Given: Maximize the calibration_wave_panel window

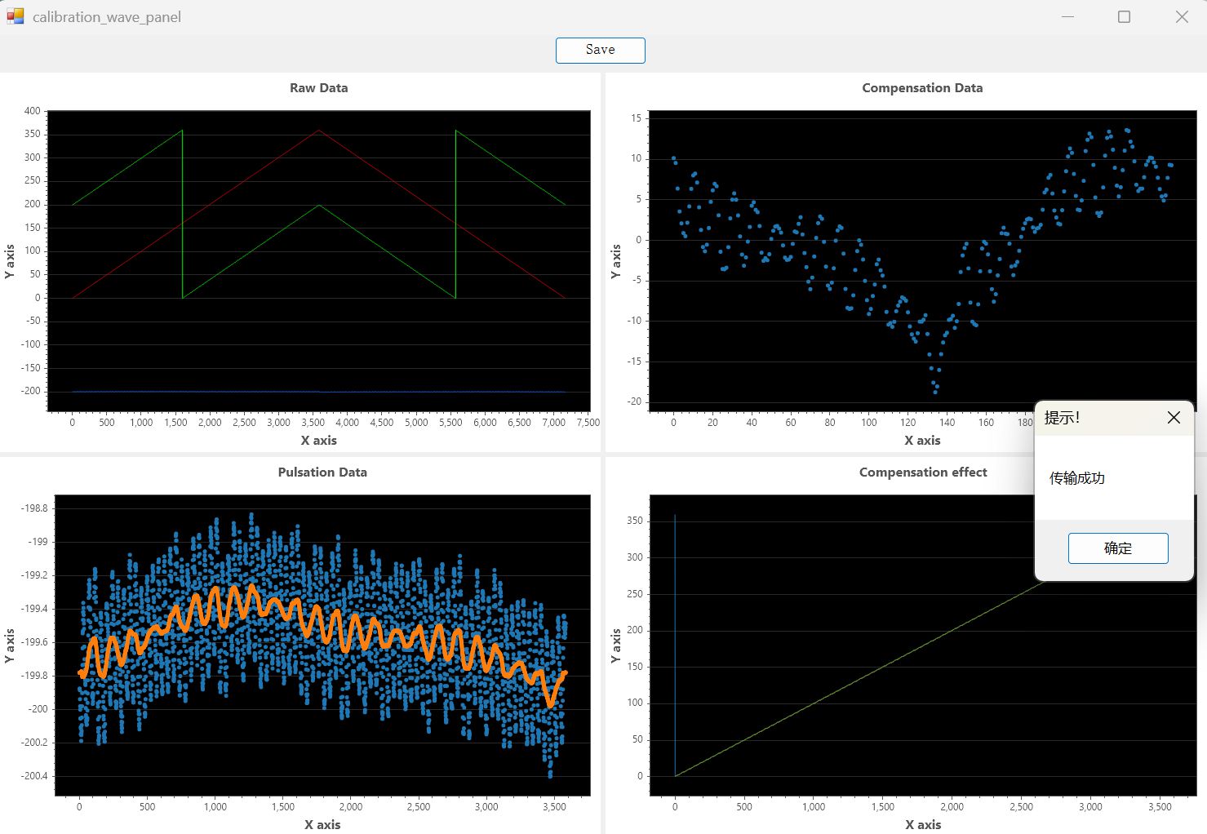Looking at the screenshot, I should (x=1124, y=17).
